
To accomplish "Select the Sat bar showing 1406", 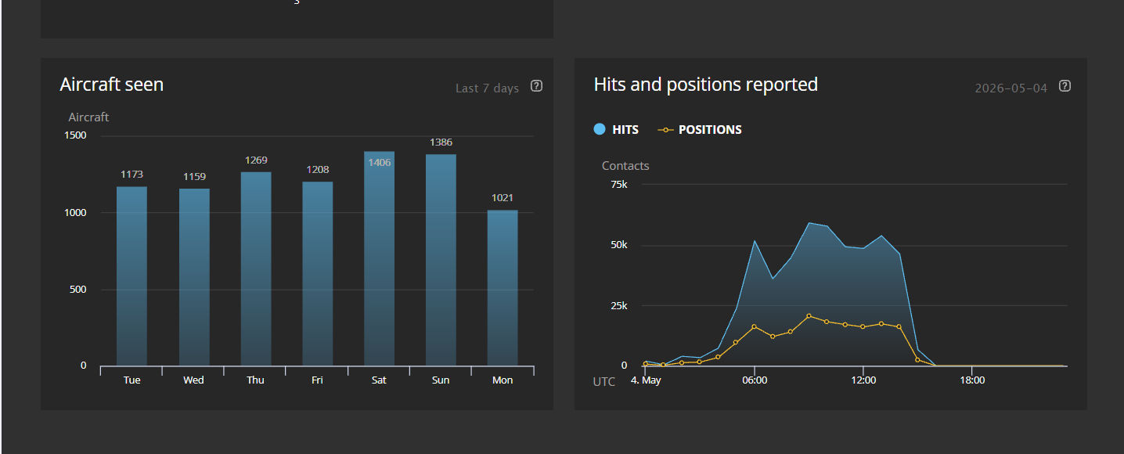I will point(379,259).
